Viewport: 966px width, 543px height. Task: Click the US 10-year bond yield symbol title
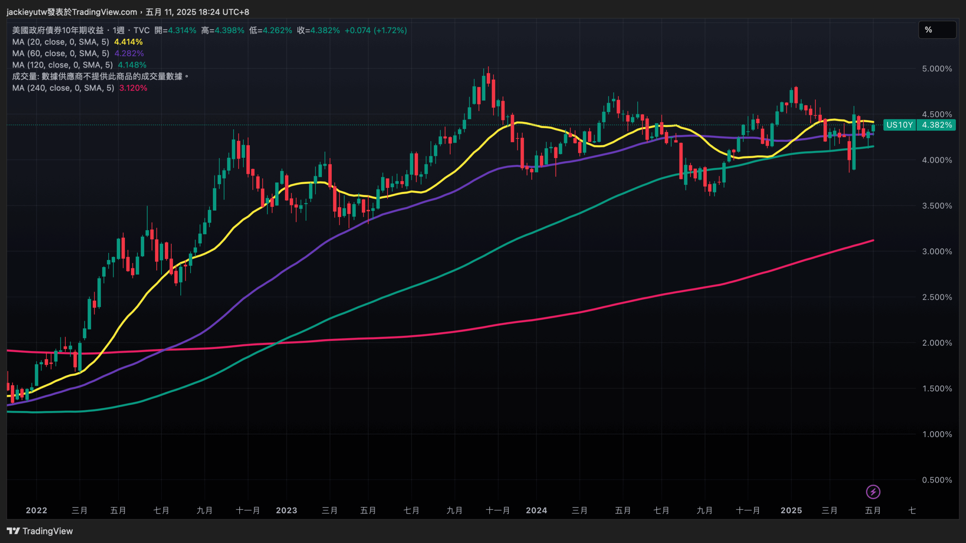coord(58,30)
